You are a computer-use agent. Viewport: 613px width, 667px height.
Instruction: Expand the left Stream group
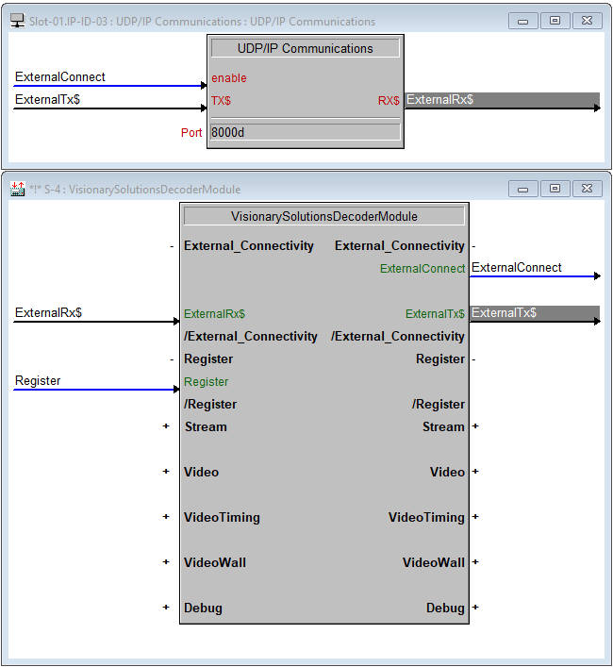166,425
